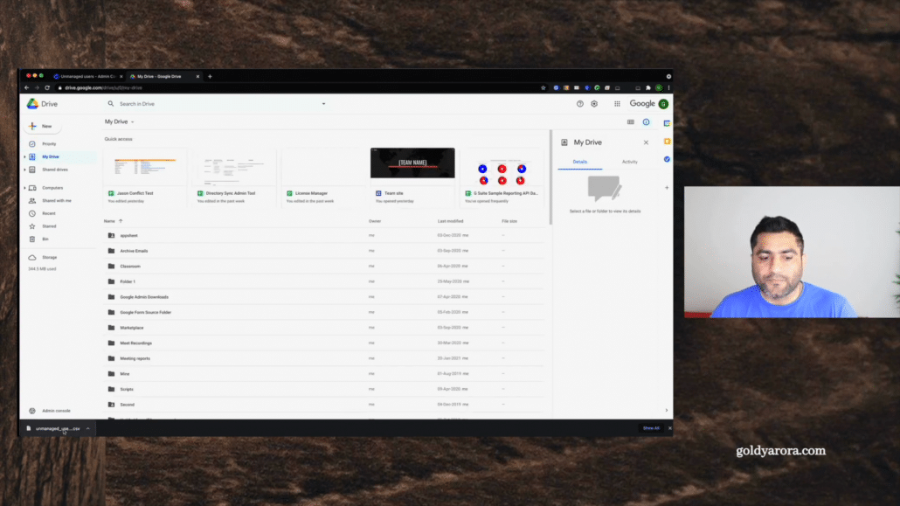Screen dimensions: 900x506
Task: Select the Second folder
Action: click(323, 405)
